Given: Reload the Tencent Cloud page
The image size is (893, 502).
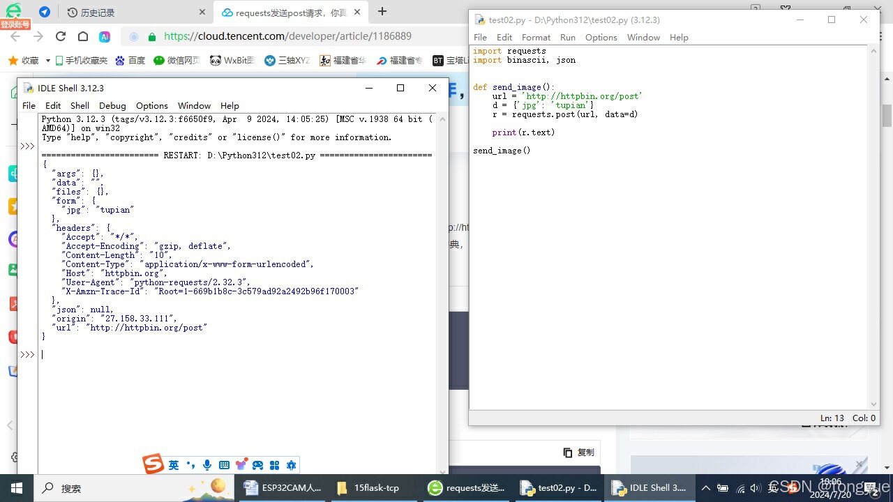Looking at the screenshot, I should (x=61, y=36).
